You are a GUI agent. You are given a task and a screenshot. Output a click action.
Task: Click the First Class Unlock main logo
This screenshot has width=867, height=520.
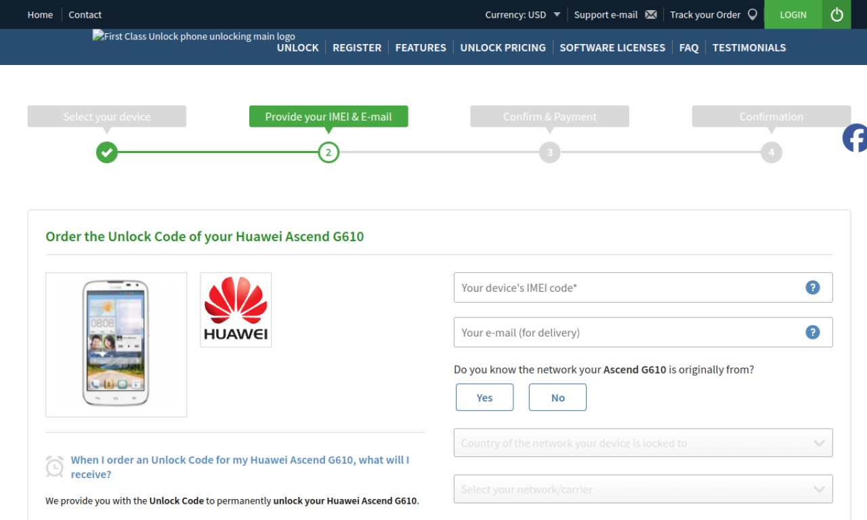coord(194,37)
